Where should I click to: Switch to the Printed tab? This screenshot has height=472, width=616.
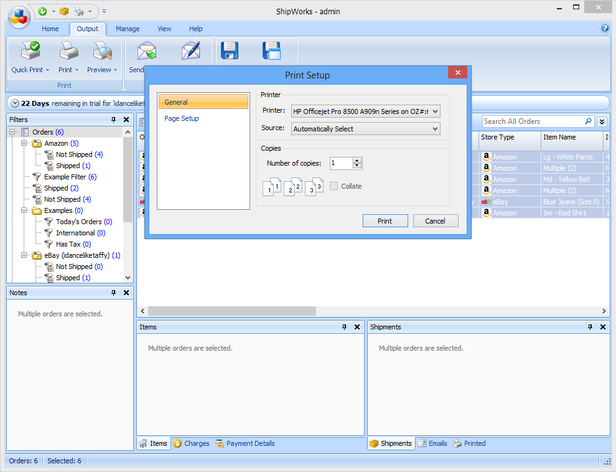(469, 443)
